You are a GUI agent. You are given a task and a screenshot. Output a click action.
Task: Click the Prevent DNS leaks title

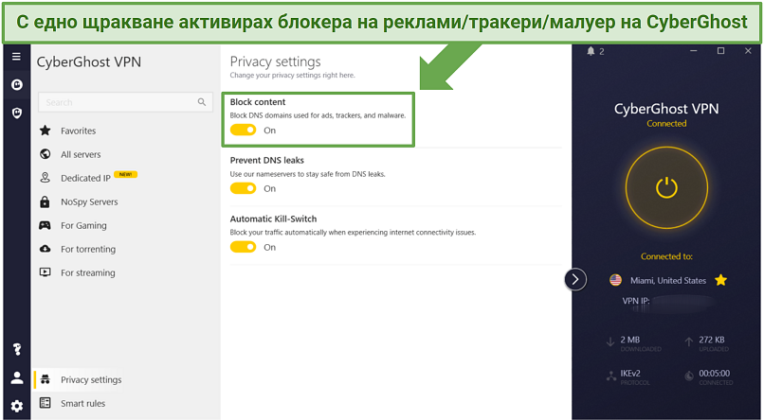(x=267, y=161)
